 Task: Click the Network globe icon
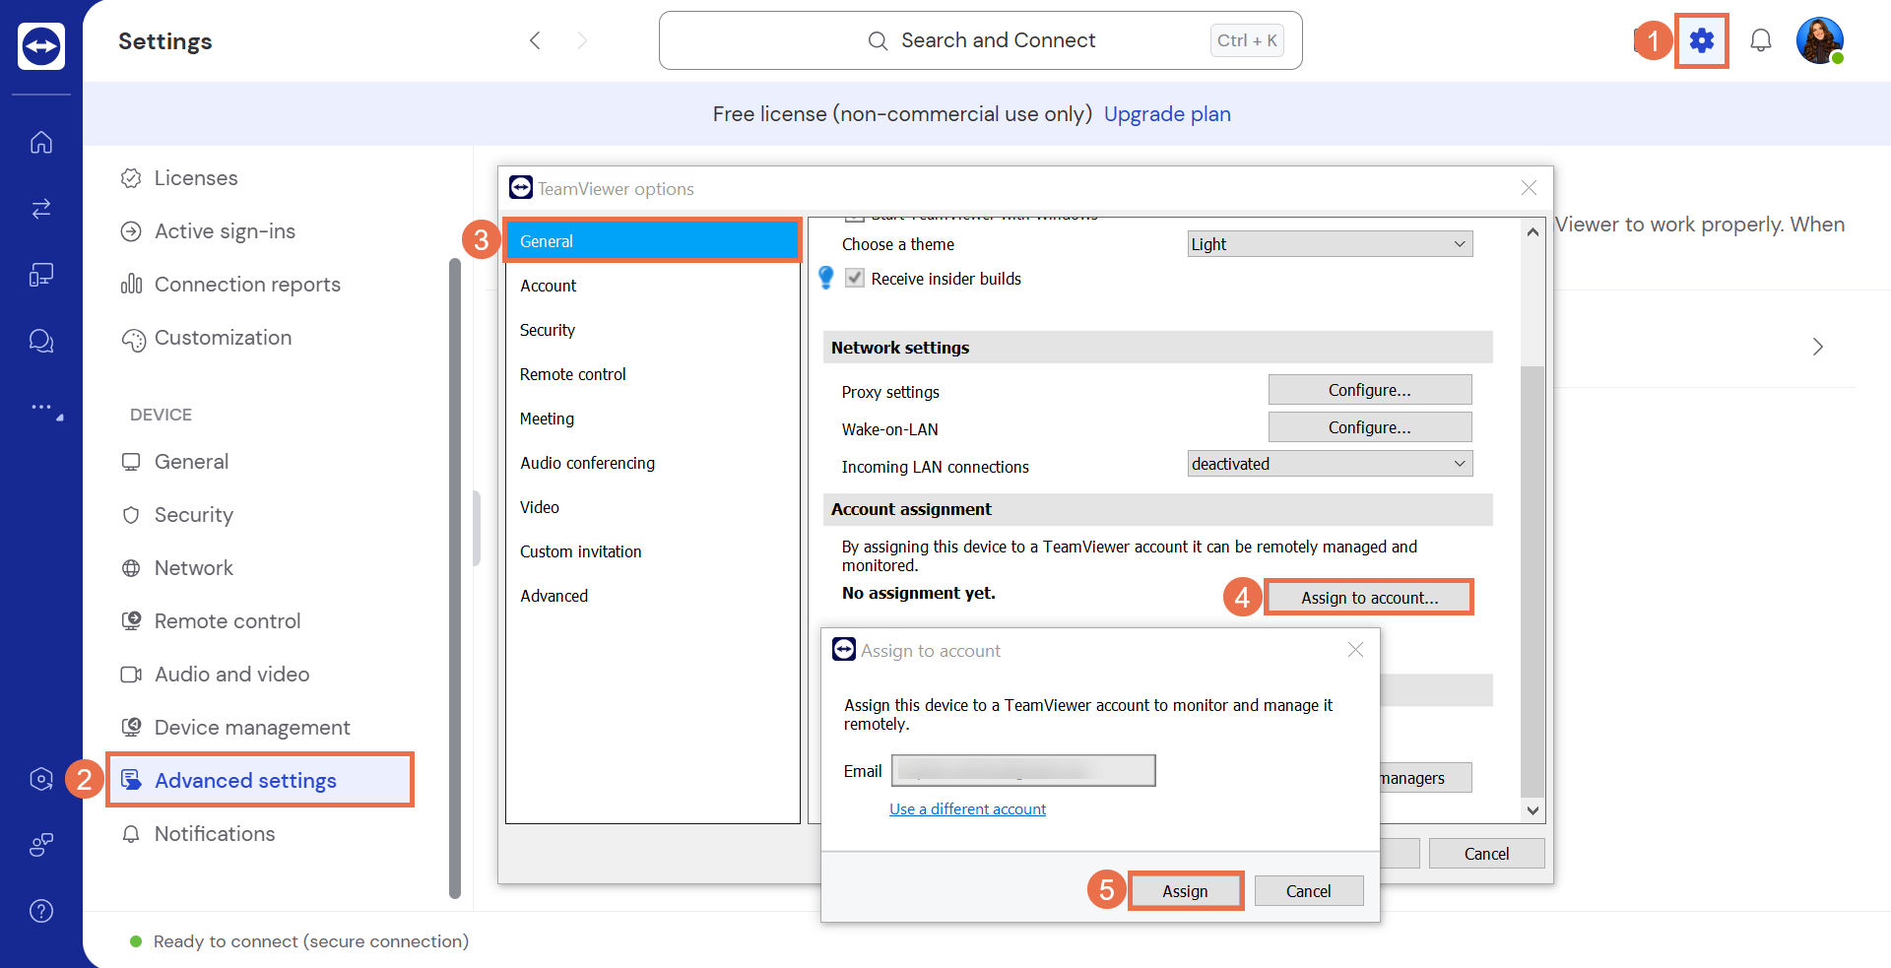click(x=131, y=568)
